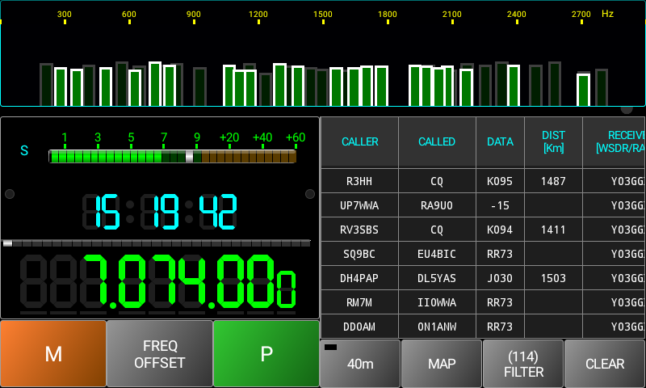Select the DH4PAP caller entry

(x=360, y=278)
